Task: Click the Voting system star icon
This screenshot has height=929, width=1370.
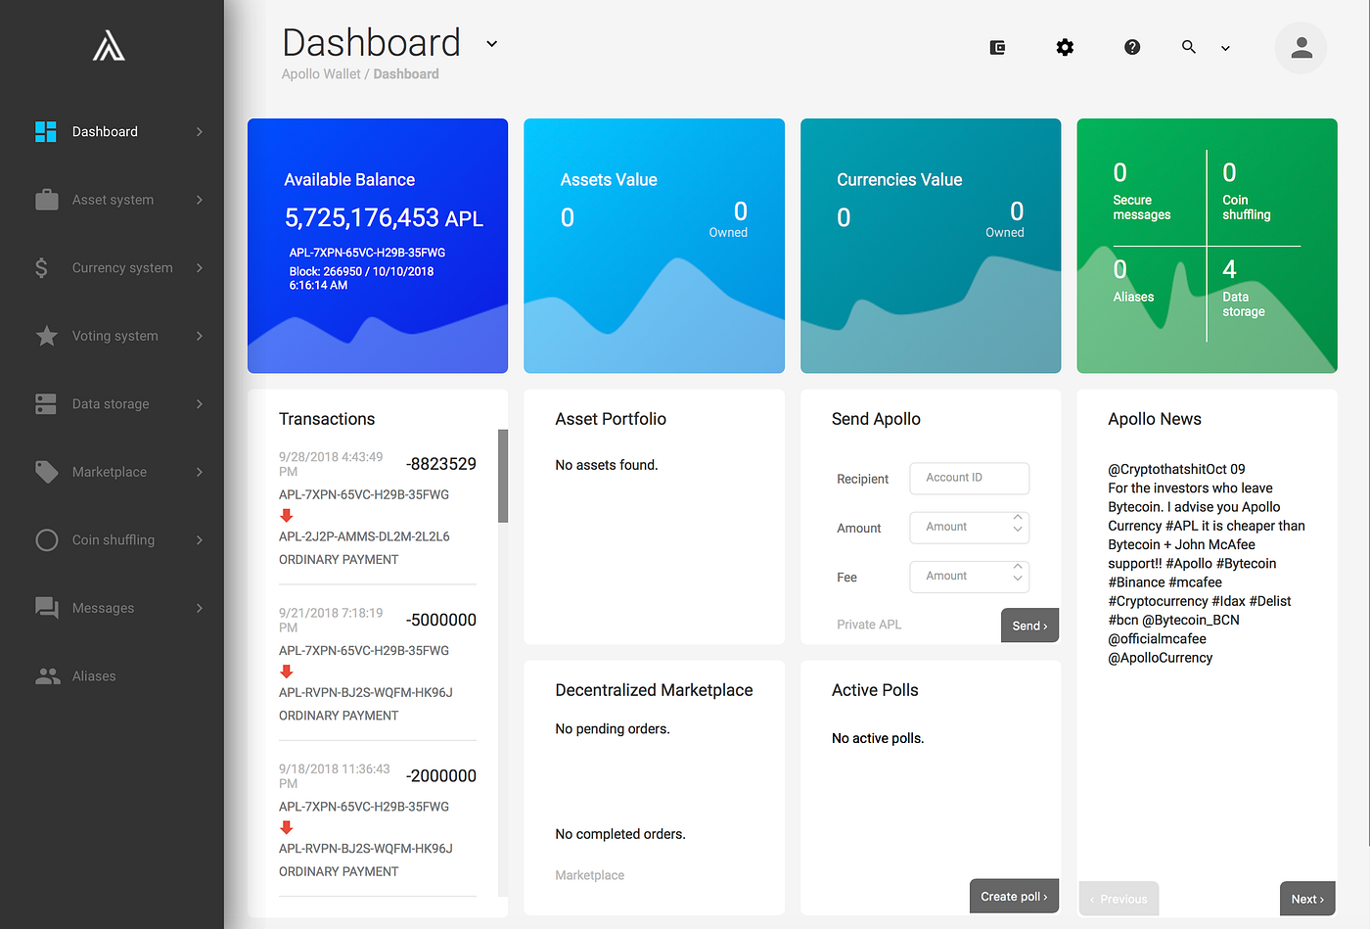Action: (46, 336)
